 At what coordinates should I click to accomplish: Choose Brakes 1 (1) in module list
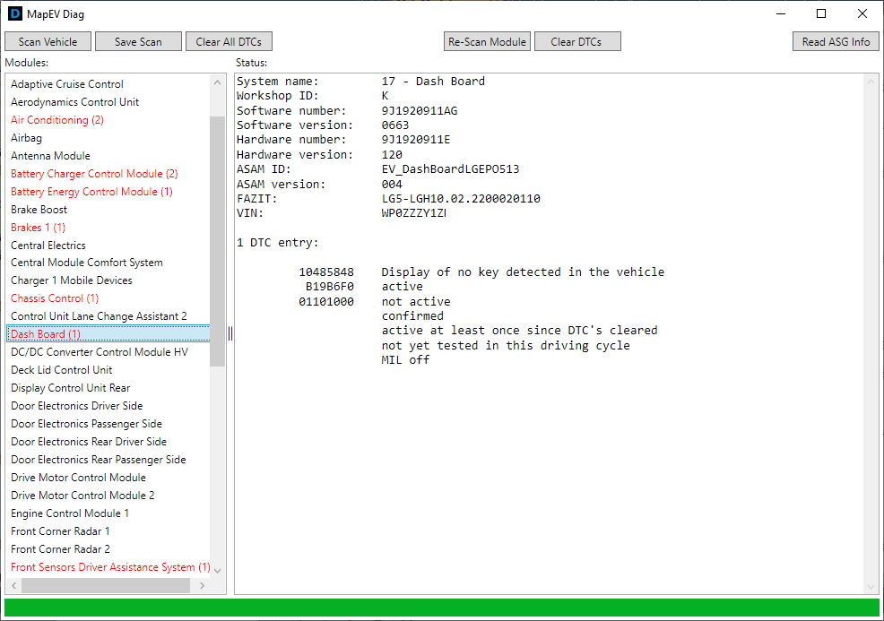click(38, 228)
